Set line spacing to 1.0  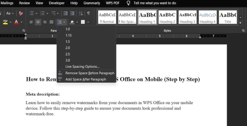(x=86, y=29)
